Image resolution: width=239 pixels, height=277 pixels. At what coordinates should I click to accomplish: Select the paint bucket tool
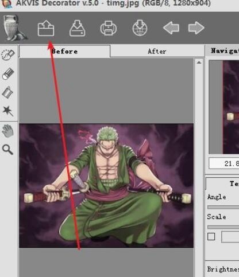pyautogui.click(x=7, y=92)
